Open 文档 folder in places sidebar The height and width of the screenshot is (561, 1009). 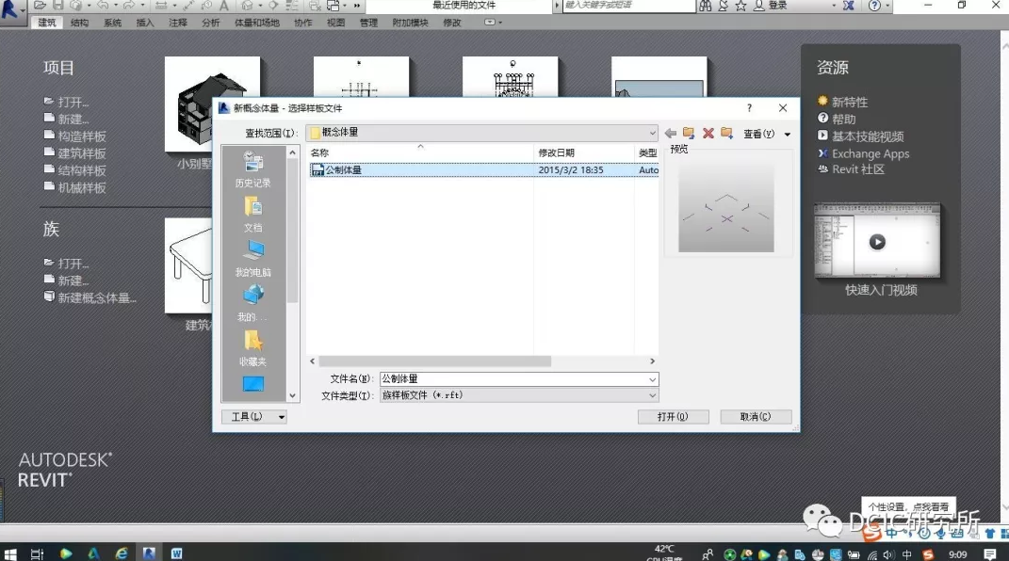click(252, 213)
